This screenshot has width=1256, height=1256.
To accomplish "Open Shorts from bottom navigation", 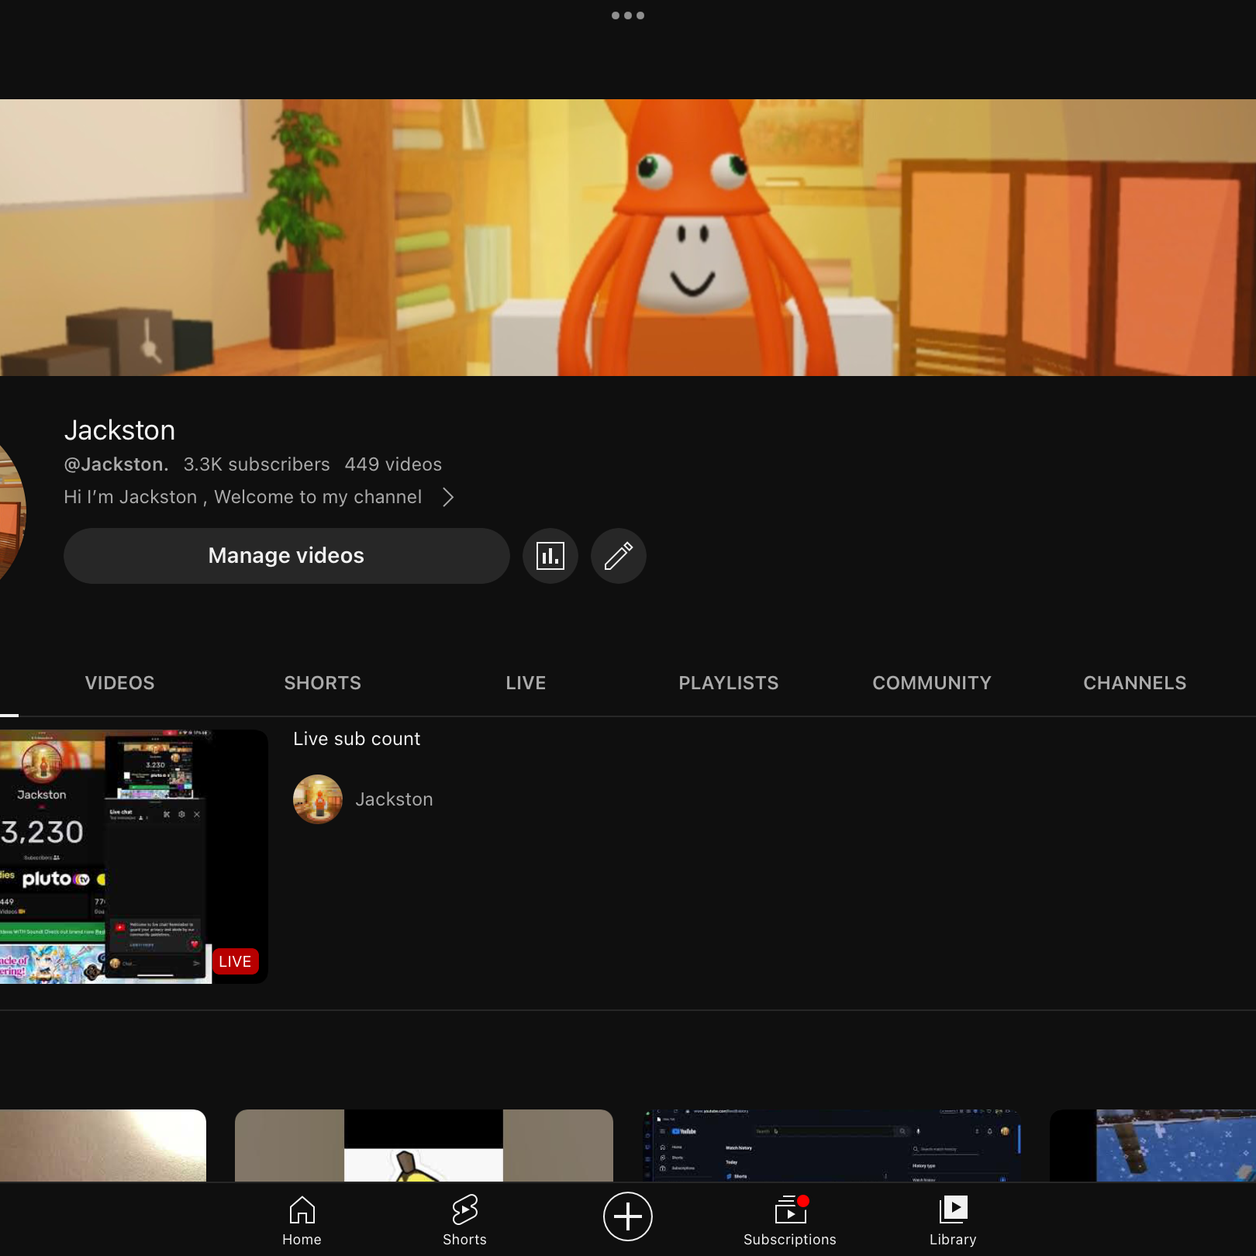I will point(464,1220).
